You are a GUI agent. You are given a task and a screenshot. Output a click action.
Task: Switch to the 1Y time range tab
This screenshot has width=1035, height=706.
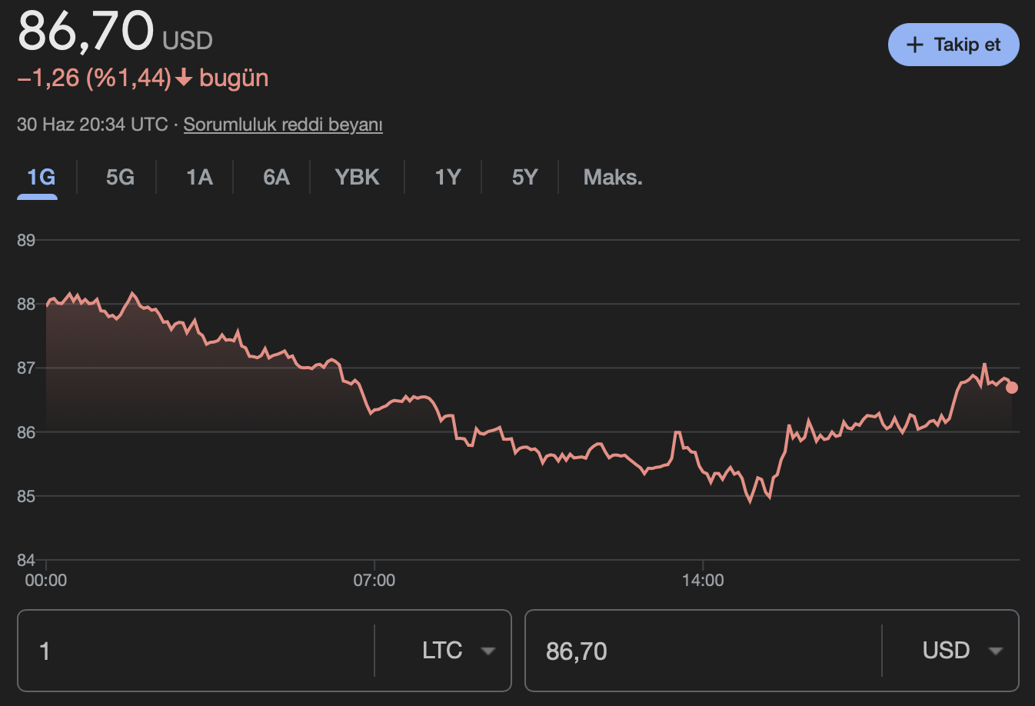point(448,178)
